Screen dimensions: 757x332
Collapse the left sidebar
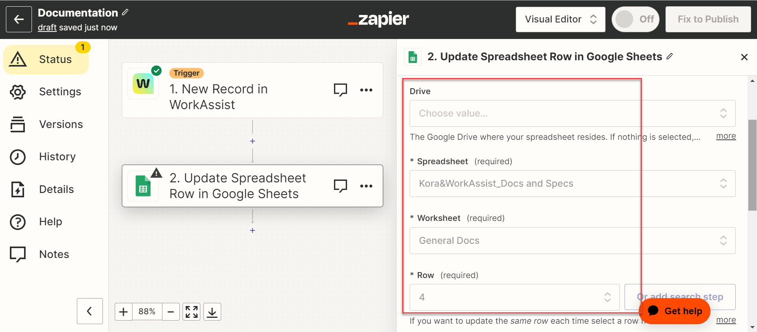pos(89,311)
